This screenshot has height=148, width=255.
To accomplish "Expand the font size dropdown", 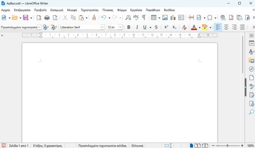I will click(x=120, y=27).
